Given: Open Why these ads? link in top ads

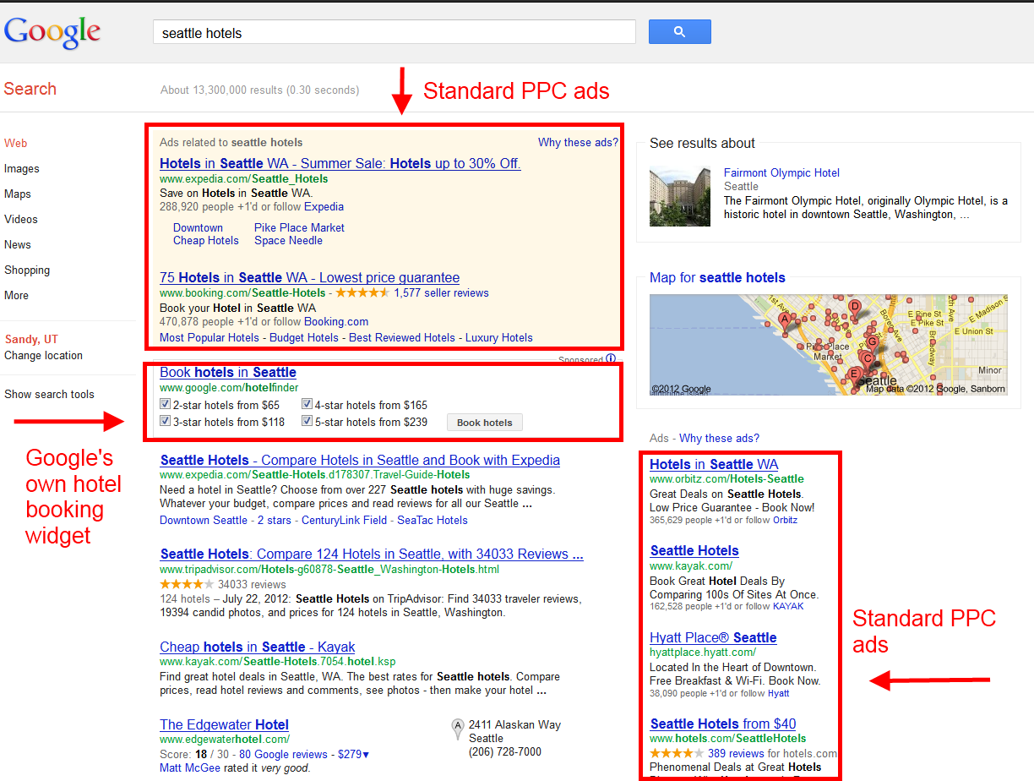Looking at the screenshot, I should pos(578,142).
